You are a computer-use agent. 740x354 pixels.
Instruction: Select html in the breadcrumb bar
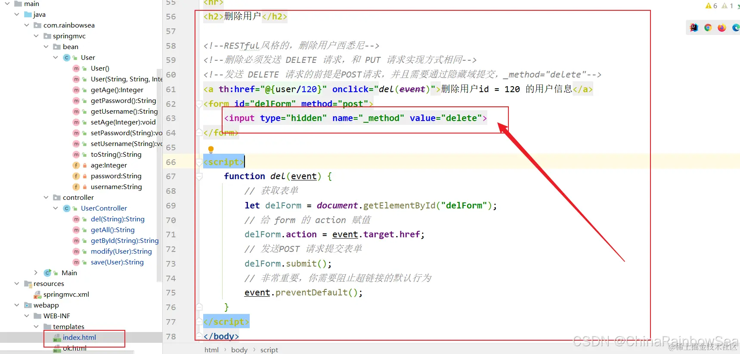pos(211,350)
